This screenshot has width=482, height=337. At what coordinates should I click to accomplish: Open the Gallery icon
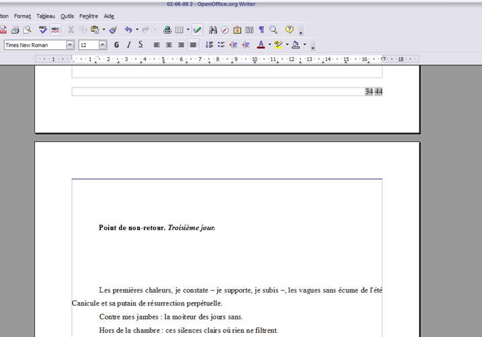point(237,30)
